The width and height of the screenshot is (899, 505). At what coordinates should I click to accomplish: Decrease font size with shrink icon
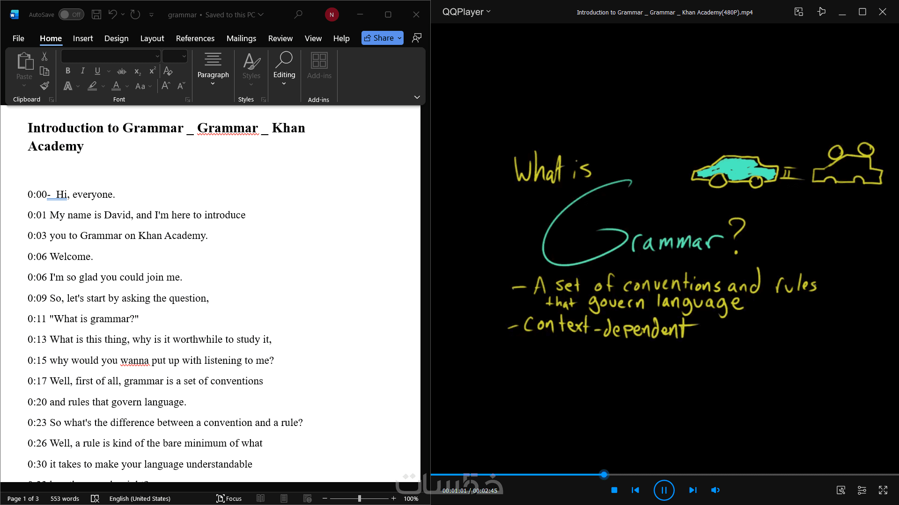point(181,86)
